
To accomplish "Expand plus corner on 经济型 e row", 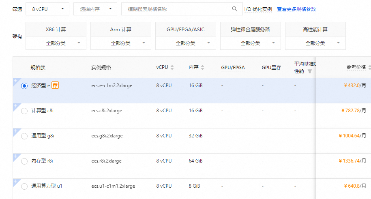I will point(15,81).
